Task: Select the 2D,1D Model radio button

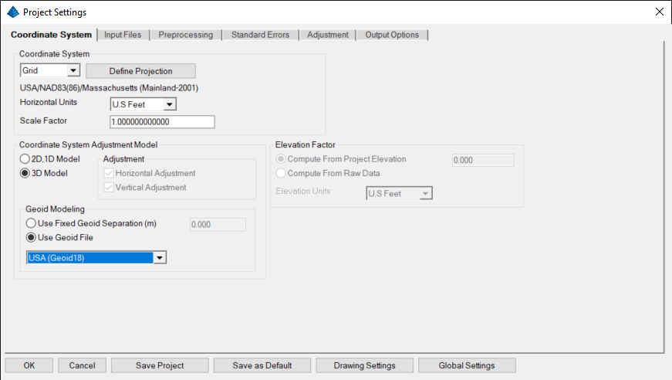Action: [x=24, y=158]
